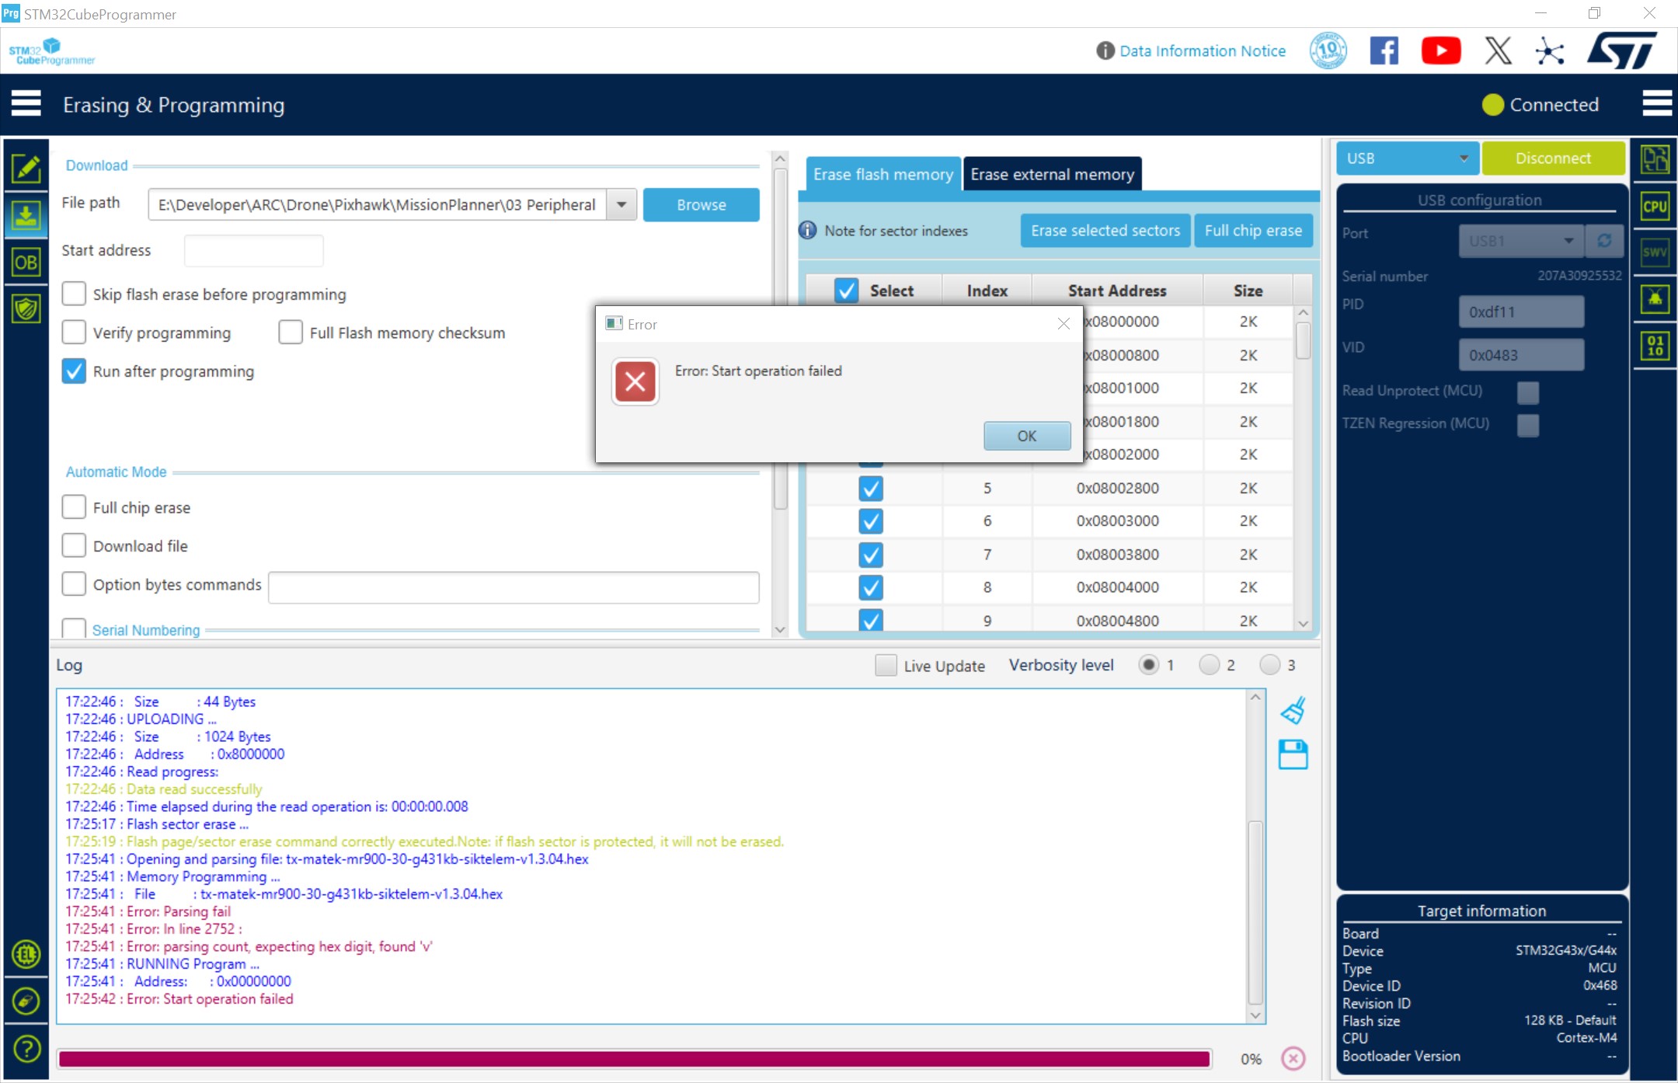1678x1083 pixels.
Task: Open the board/device layout icon at top right
Action: pyautogui.click(x=1655, y=160)
